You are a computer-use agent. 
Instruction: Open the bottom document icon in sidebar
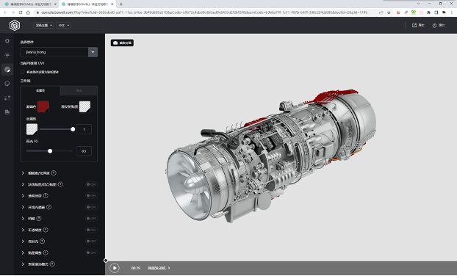7,112
